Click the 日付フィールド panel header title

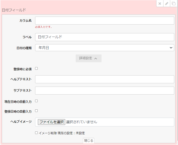tap(14, 10)
